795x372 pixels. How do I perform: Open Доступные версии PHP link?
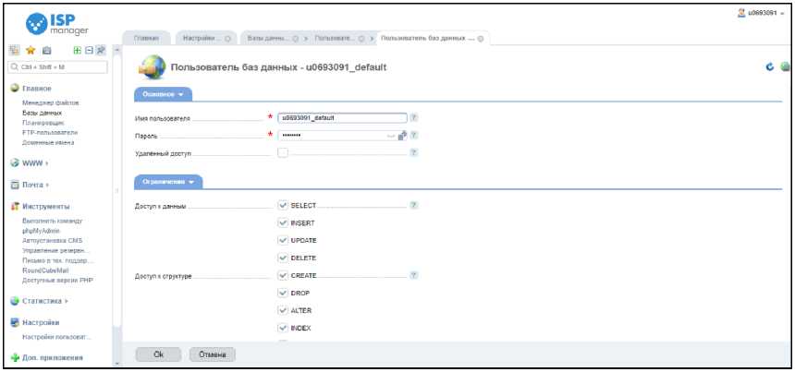coord(57,280)
